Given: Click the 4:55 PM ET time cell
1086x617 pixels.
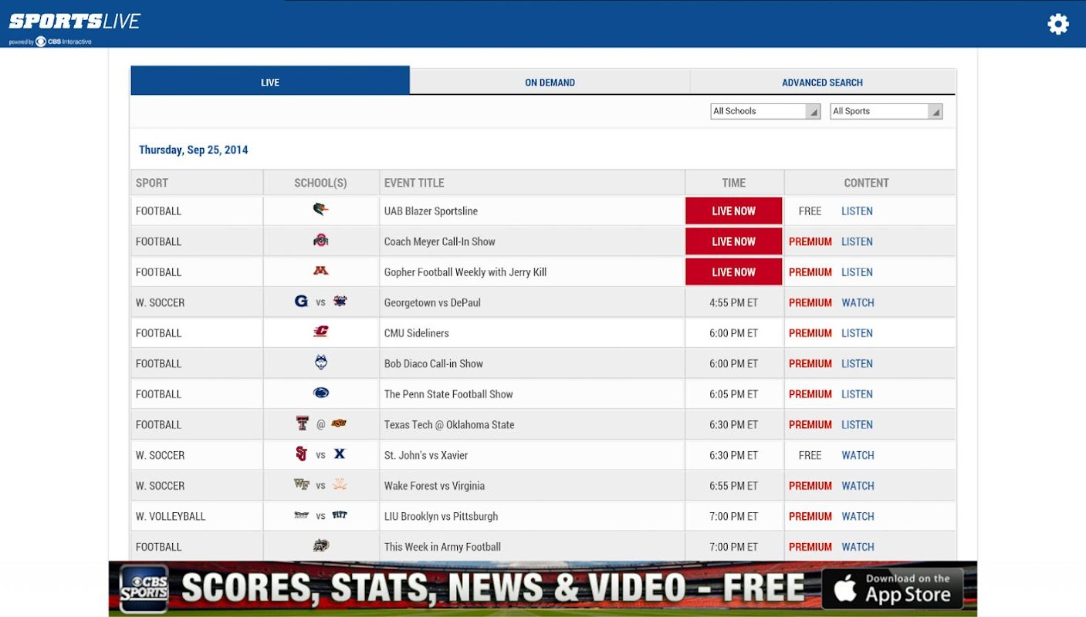Looking at the screenshot, I should (734, 302).
